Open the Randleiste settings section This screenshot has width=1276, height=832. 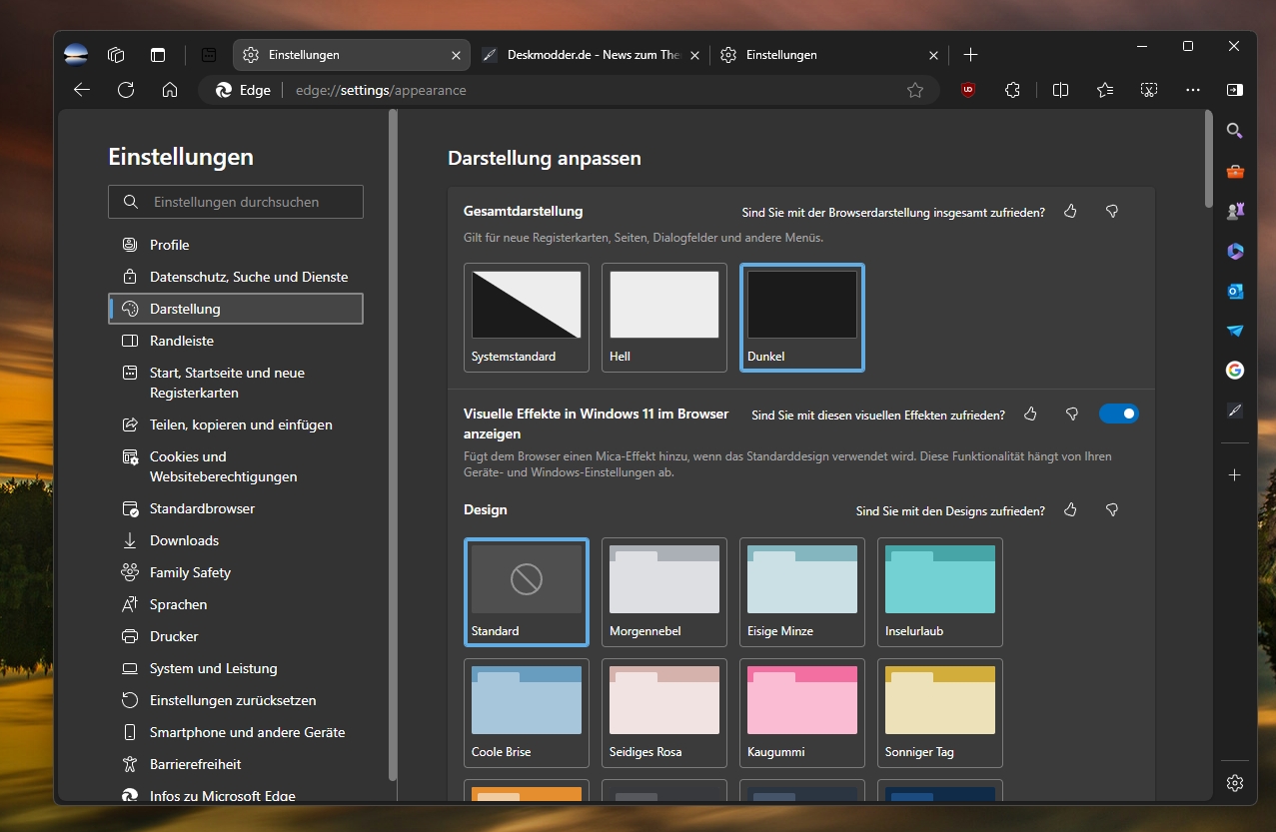click(x=235, y=341)
